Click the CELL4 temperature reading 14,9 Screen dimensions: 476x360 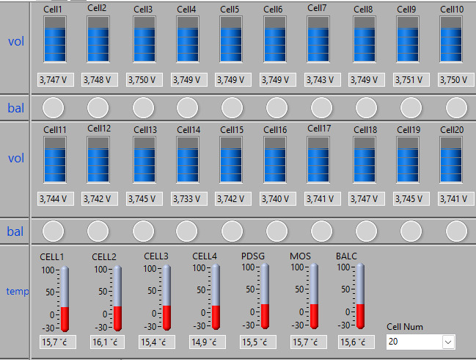tap(205, 342)
